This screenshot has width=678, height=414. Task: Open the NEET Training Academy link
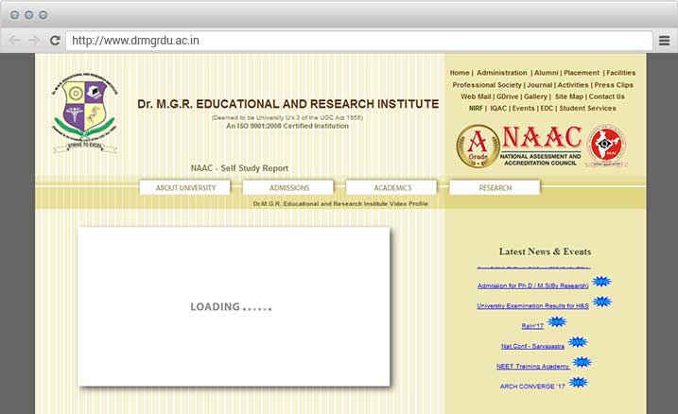pyautogui.click(x=532, y=366)
